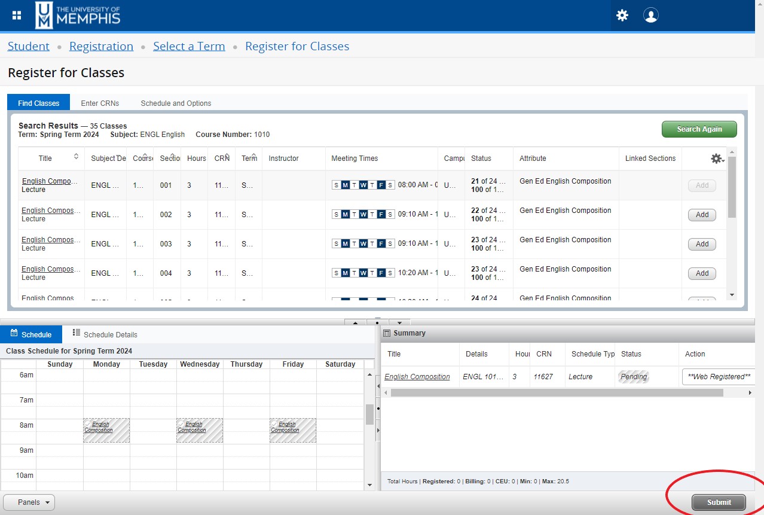Image resolution: width=764 pixels, height=515 pixels.
Task: Click the Submit button in the Summary panel
Action: click(718, 502)
